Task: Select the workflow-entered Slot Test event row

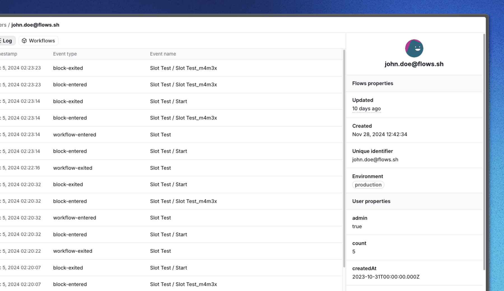Action: tap(168, 134)
